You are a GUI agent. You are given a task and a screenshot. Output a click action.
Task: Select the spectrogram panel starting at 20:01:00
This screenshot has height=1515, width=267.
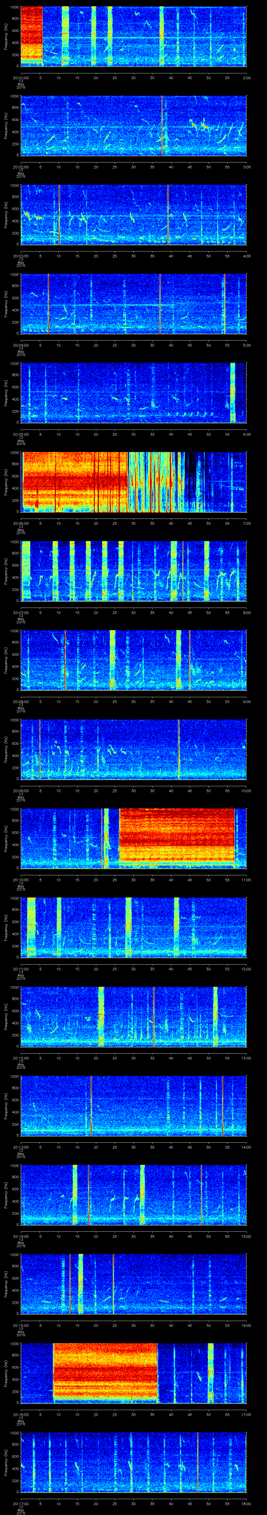tap(133, 37)
